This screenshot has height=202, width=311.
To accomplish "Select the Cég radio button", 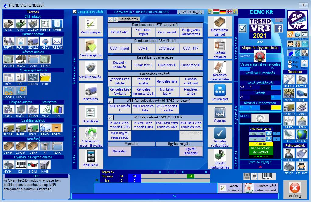I will click(290, 66).
